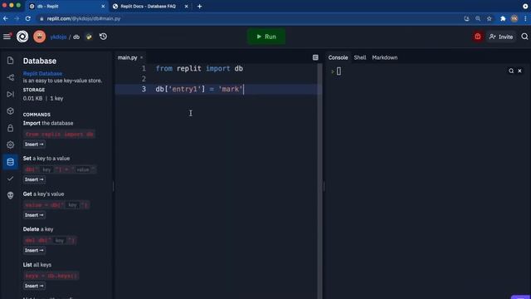The height and width of the screenshot is (299, 531).
Task: Click the Python language icon beside db
Action: pyautogui.click(x=89, y=37)
